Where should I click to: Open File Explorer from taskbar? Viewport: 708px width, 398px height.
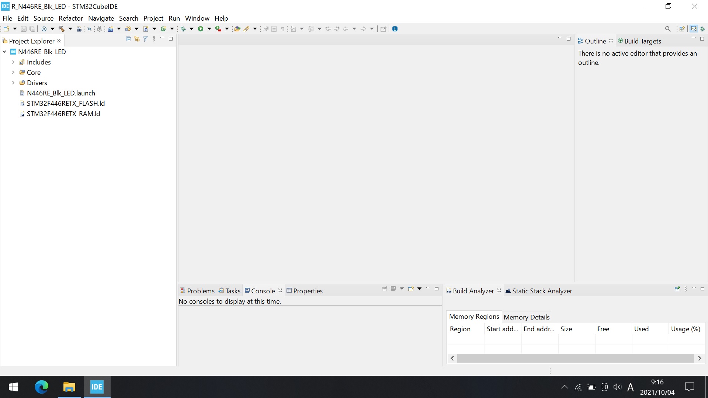pyautogui.click(x=69, y=387)
